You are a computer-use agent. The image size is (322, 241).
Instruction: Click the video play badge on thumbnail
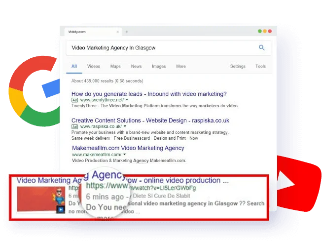(x=61, y=209)
